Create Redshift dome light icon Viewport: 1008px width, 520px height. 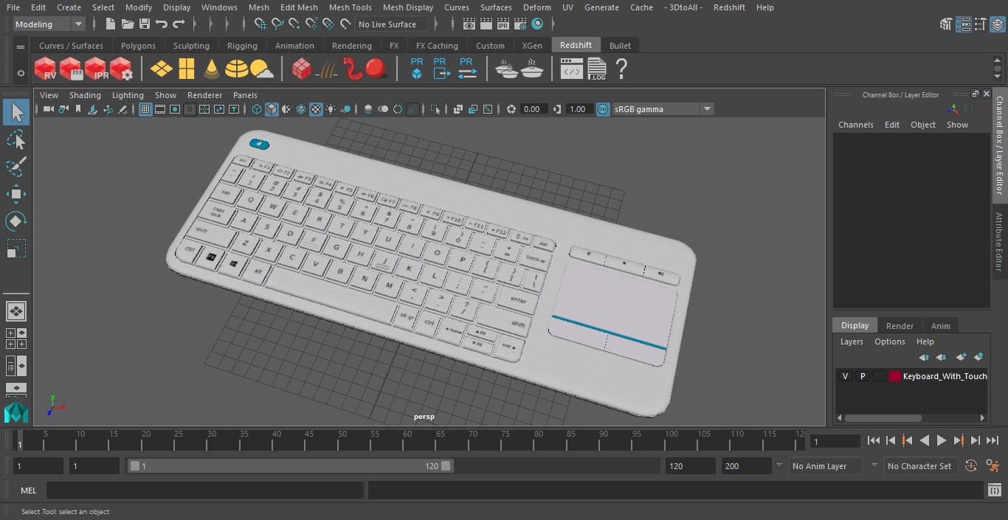pyautogui.click(x=237, y=69)
